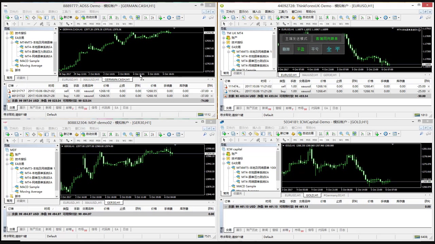Open 新订单 in the ThinkForexUK-Demo window
Viewport: 435px width, 244px height.
click(x=282, y=18)
